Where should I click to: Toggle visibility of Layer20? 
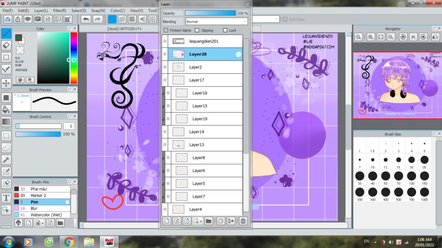pyautogui.click(x=165, y=54)
